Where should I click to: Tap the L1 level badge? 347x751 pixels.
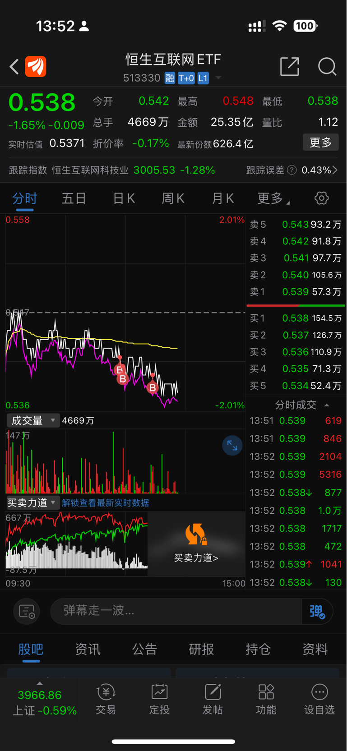click(x=203, y=78)
